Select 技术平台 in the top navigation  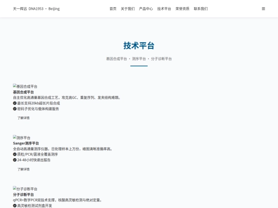point(164,9)
